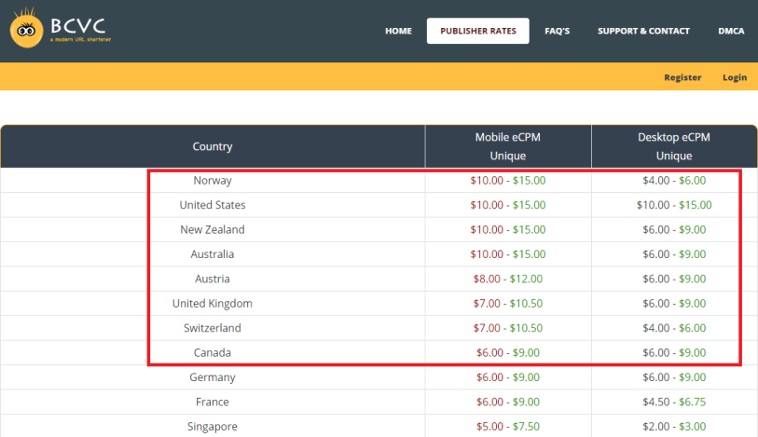The width and height of the screenshot is (758, 437).
Task: Click the Country column header
Action: pos(213,146)
